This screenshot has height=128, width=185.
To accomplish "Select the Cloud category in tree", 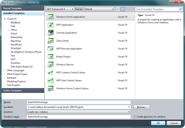I will coord(14,34).
